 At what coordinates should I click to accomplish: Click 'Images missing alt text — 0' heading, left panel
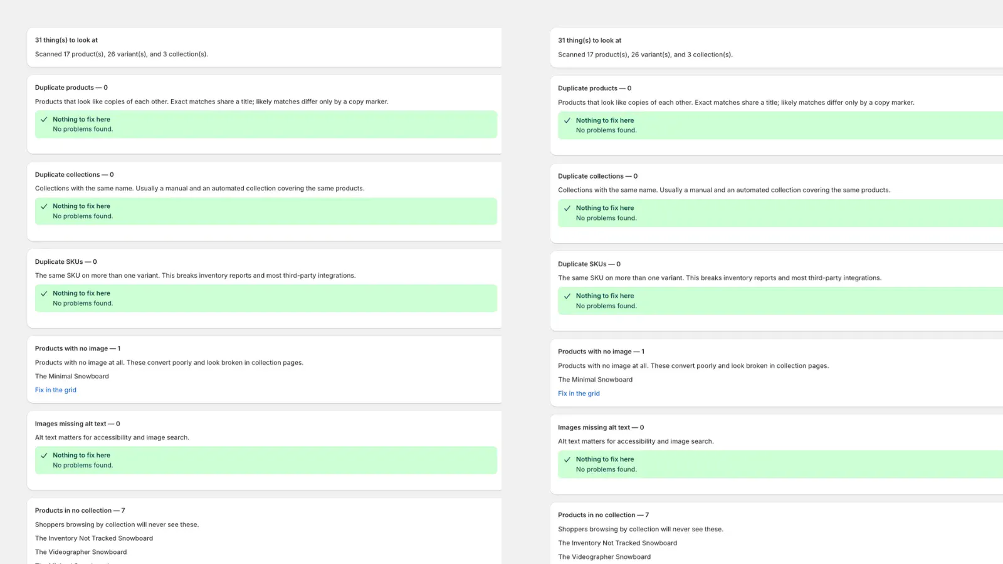pyautogui.click(x=78, y=424)
